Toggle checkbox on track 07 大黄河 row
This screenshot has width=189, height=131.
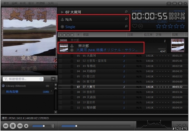coord(72,87)
